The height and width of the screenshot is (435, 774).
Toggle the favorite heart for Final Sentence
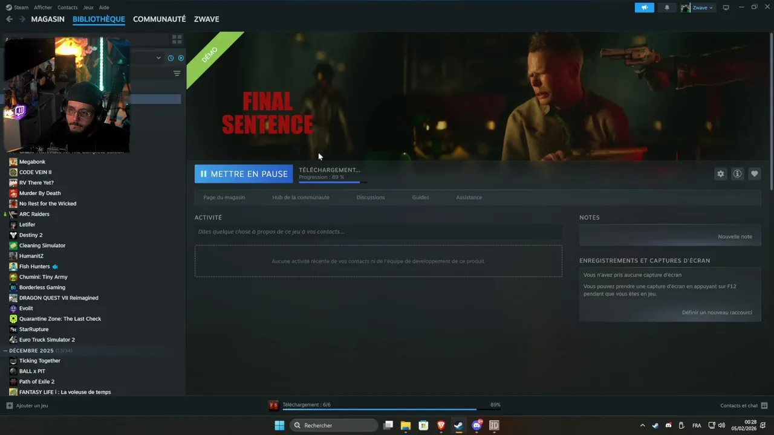tap(754, 174)
